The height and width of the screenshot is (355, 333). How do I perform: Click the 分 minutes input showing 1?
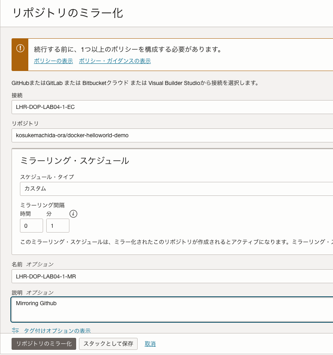[57, 225]
